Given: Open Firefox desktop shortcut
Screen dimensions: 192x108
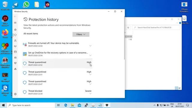Looking at the screenshot, I should 5,33.
